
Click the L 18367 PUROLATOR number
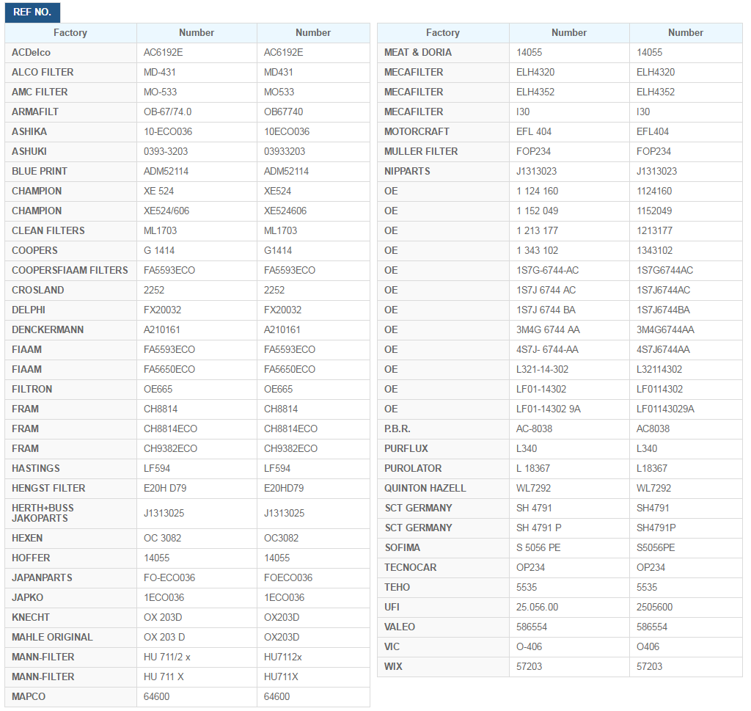[x=533, y=469]
